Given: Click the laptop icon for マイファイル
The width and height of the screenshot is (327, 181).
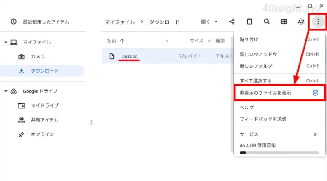Looking at the screenshot, I should coord(13,42).
